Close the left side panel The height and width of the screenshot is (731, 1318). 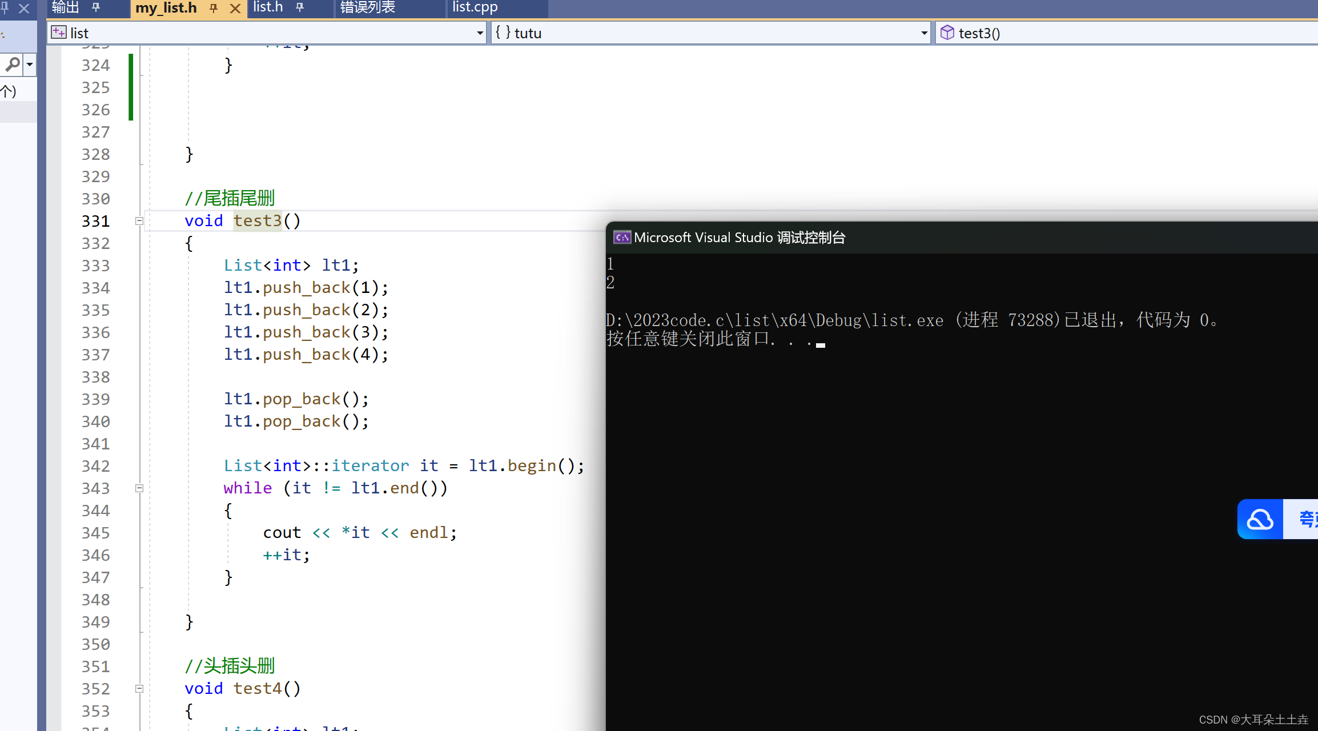coord(24,9)
